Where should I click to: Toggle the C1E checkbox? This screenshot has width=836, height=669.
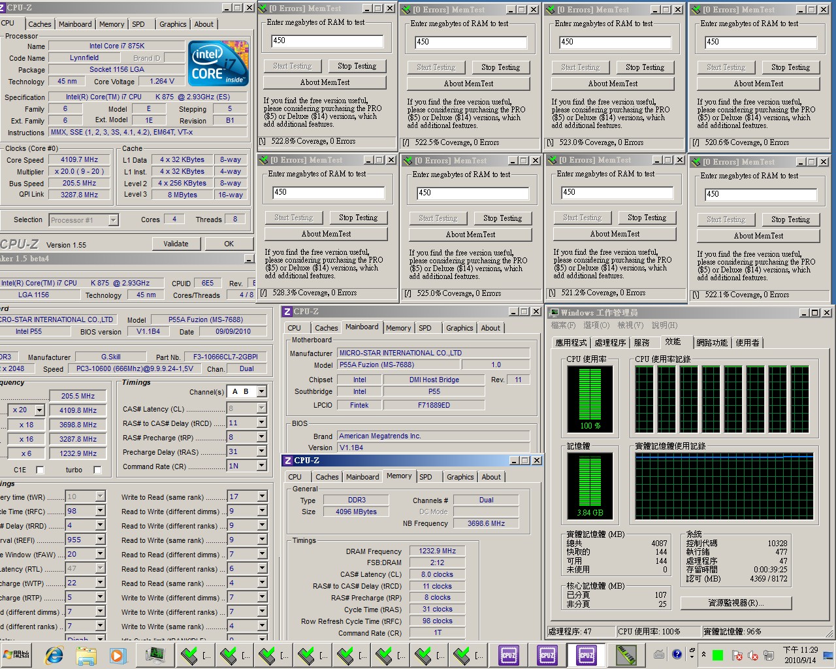click(40, 470)
